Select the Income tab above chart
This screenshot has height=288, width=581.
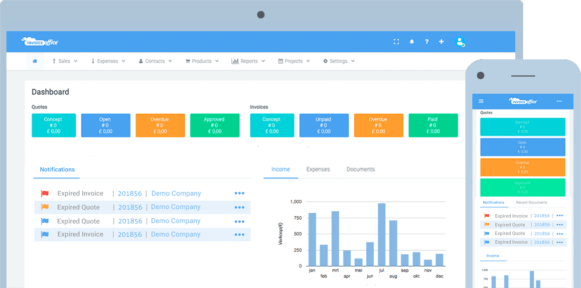(x=281, y=169)
